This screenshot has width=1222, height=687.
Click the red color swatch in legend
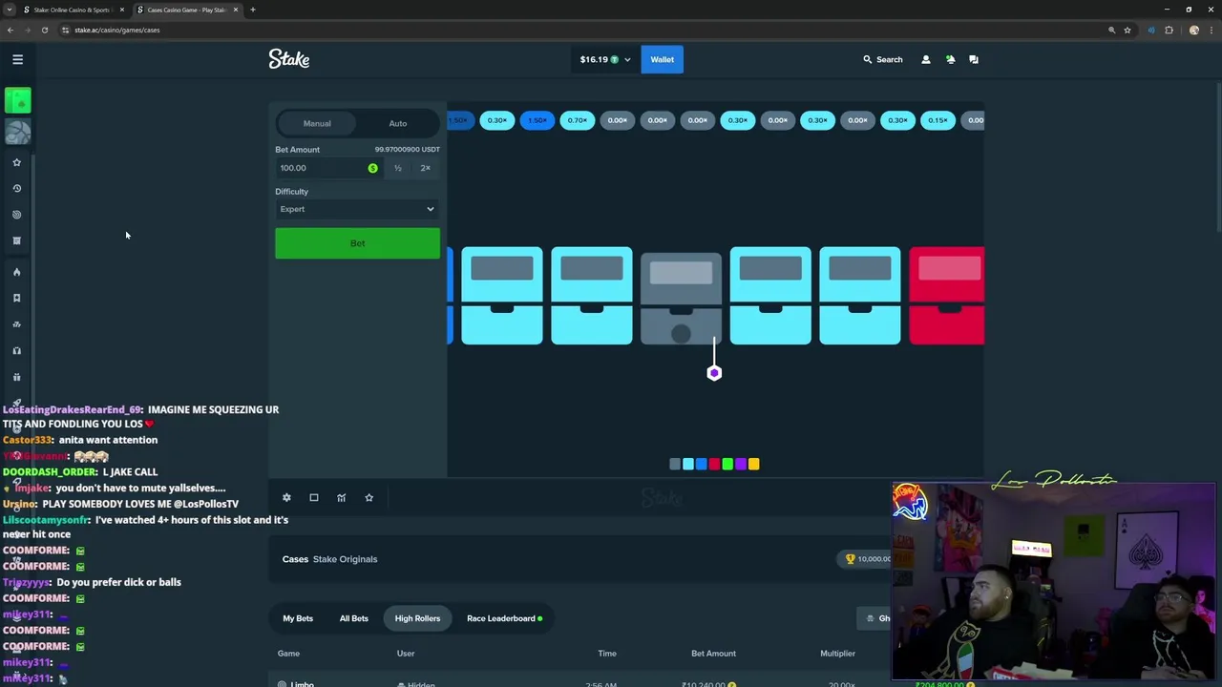pos(714,464)
